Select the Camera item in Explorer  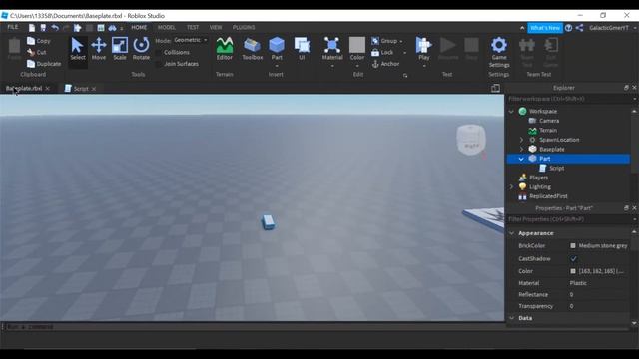pos(549,121)
